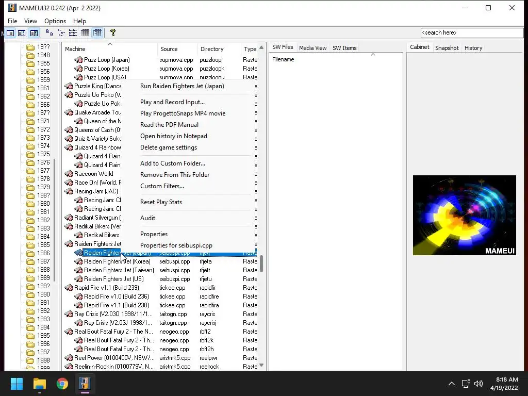
Task: Click icon beside Raccoon World
Action: (x=69, y=174)
